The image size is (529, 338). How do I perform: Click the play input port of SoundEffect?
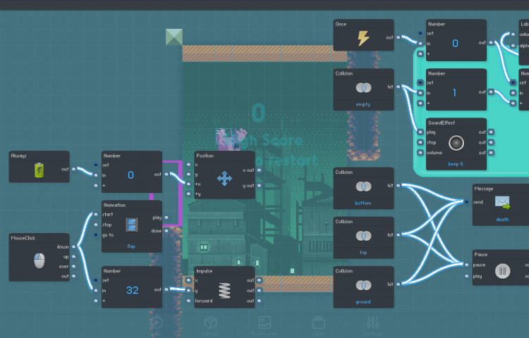click(420, 132)
